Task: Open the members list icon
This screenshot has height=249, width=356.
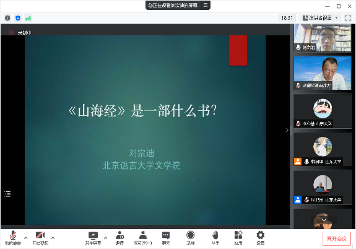Action: (x=142, y=238)
